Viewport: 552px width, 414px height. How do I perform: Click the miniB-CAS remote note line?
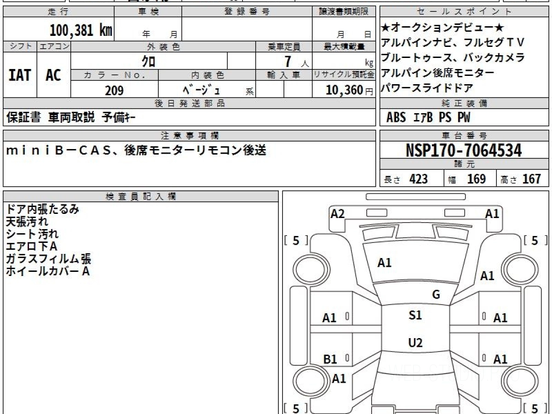click(x=136, y=150)
